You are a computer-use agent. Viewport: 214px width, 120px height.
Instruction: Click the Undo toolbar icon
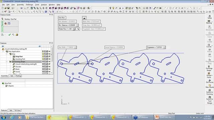(13, 8)
